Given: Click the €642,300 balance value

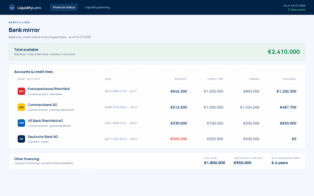Looking at the screenshot, I should pos(179,91).
